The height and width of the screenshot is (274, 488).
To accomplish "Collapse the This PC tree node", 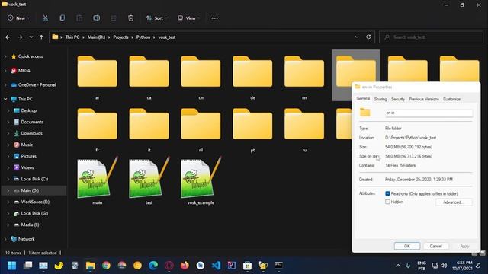I will pyautogui.click(x=5, y=99).
